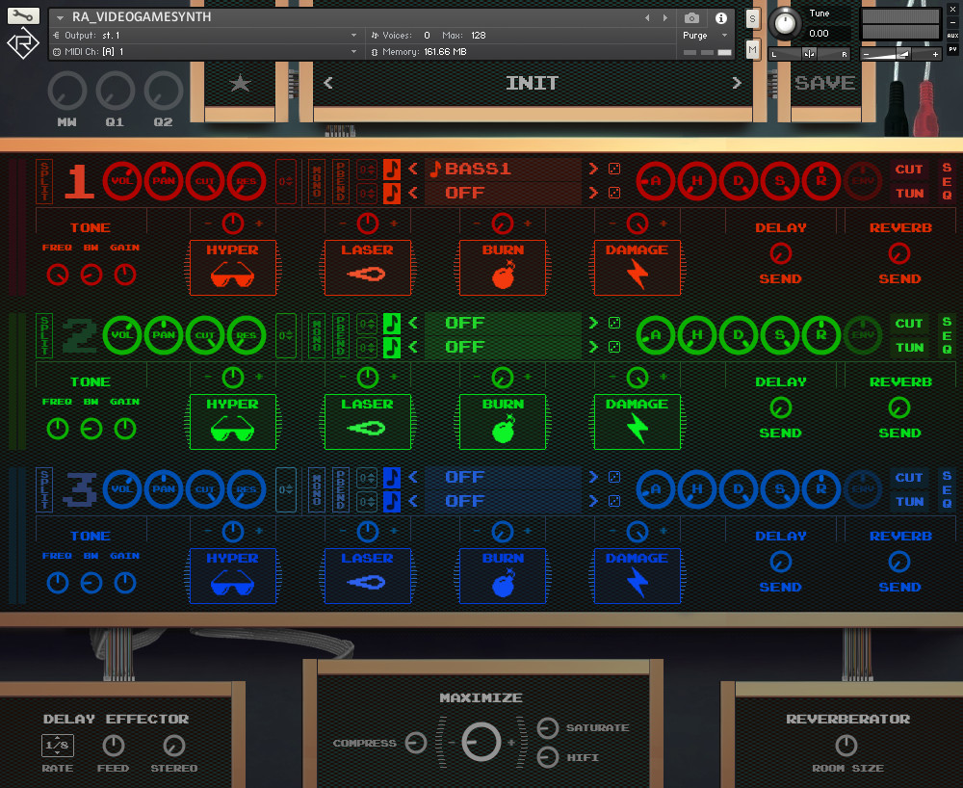Open the instrument info icon
This screenshot has width=963, height=788.
tap(721, 17)
